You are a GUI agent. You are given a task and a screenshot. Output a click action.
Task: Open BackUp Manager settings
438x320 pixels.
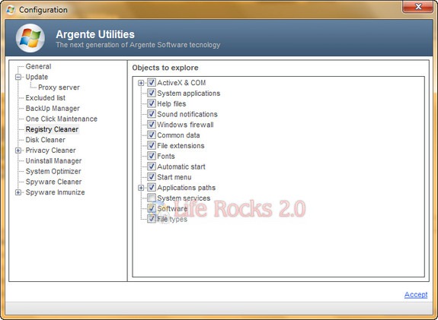[53, 109]
